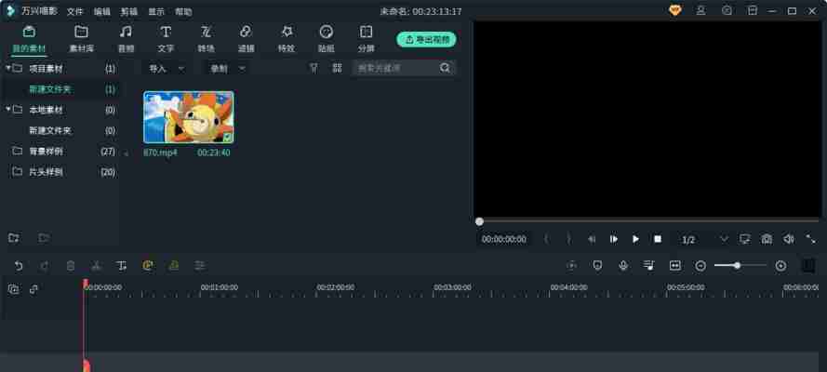827x372 pixels.
Task: Open the 录制 record dropdown
Action: pyautogui.click(x=228, y=69)
